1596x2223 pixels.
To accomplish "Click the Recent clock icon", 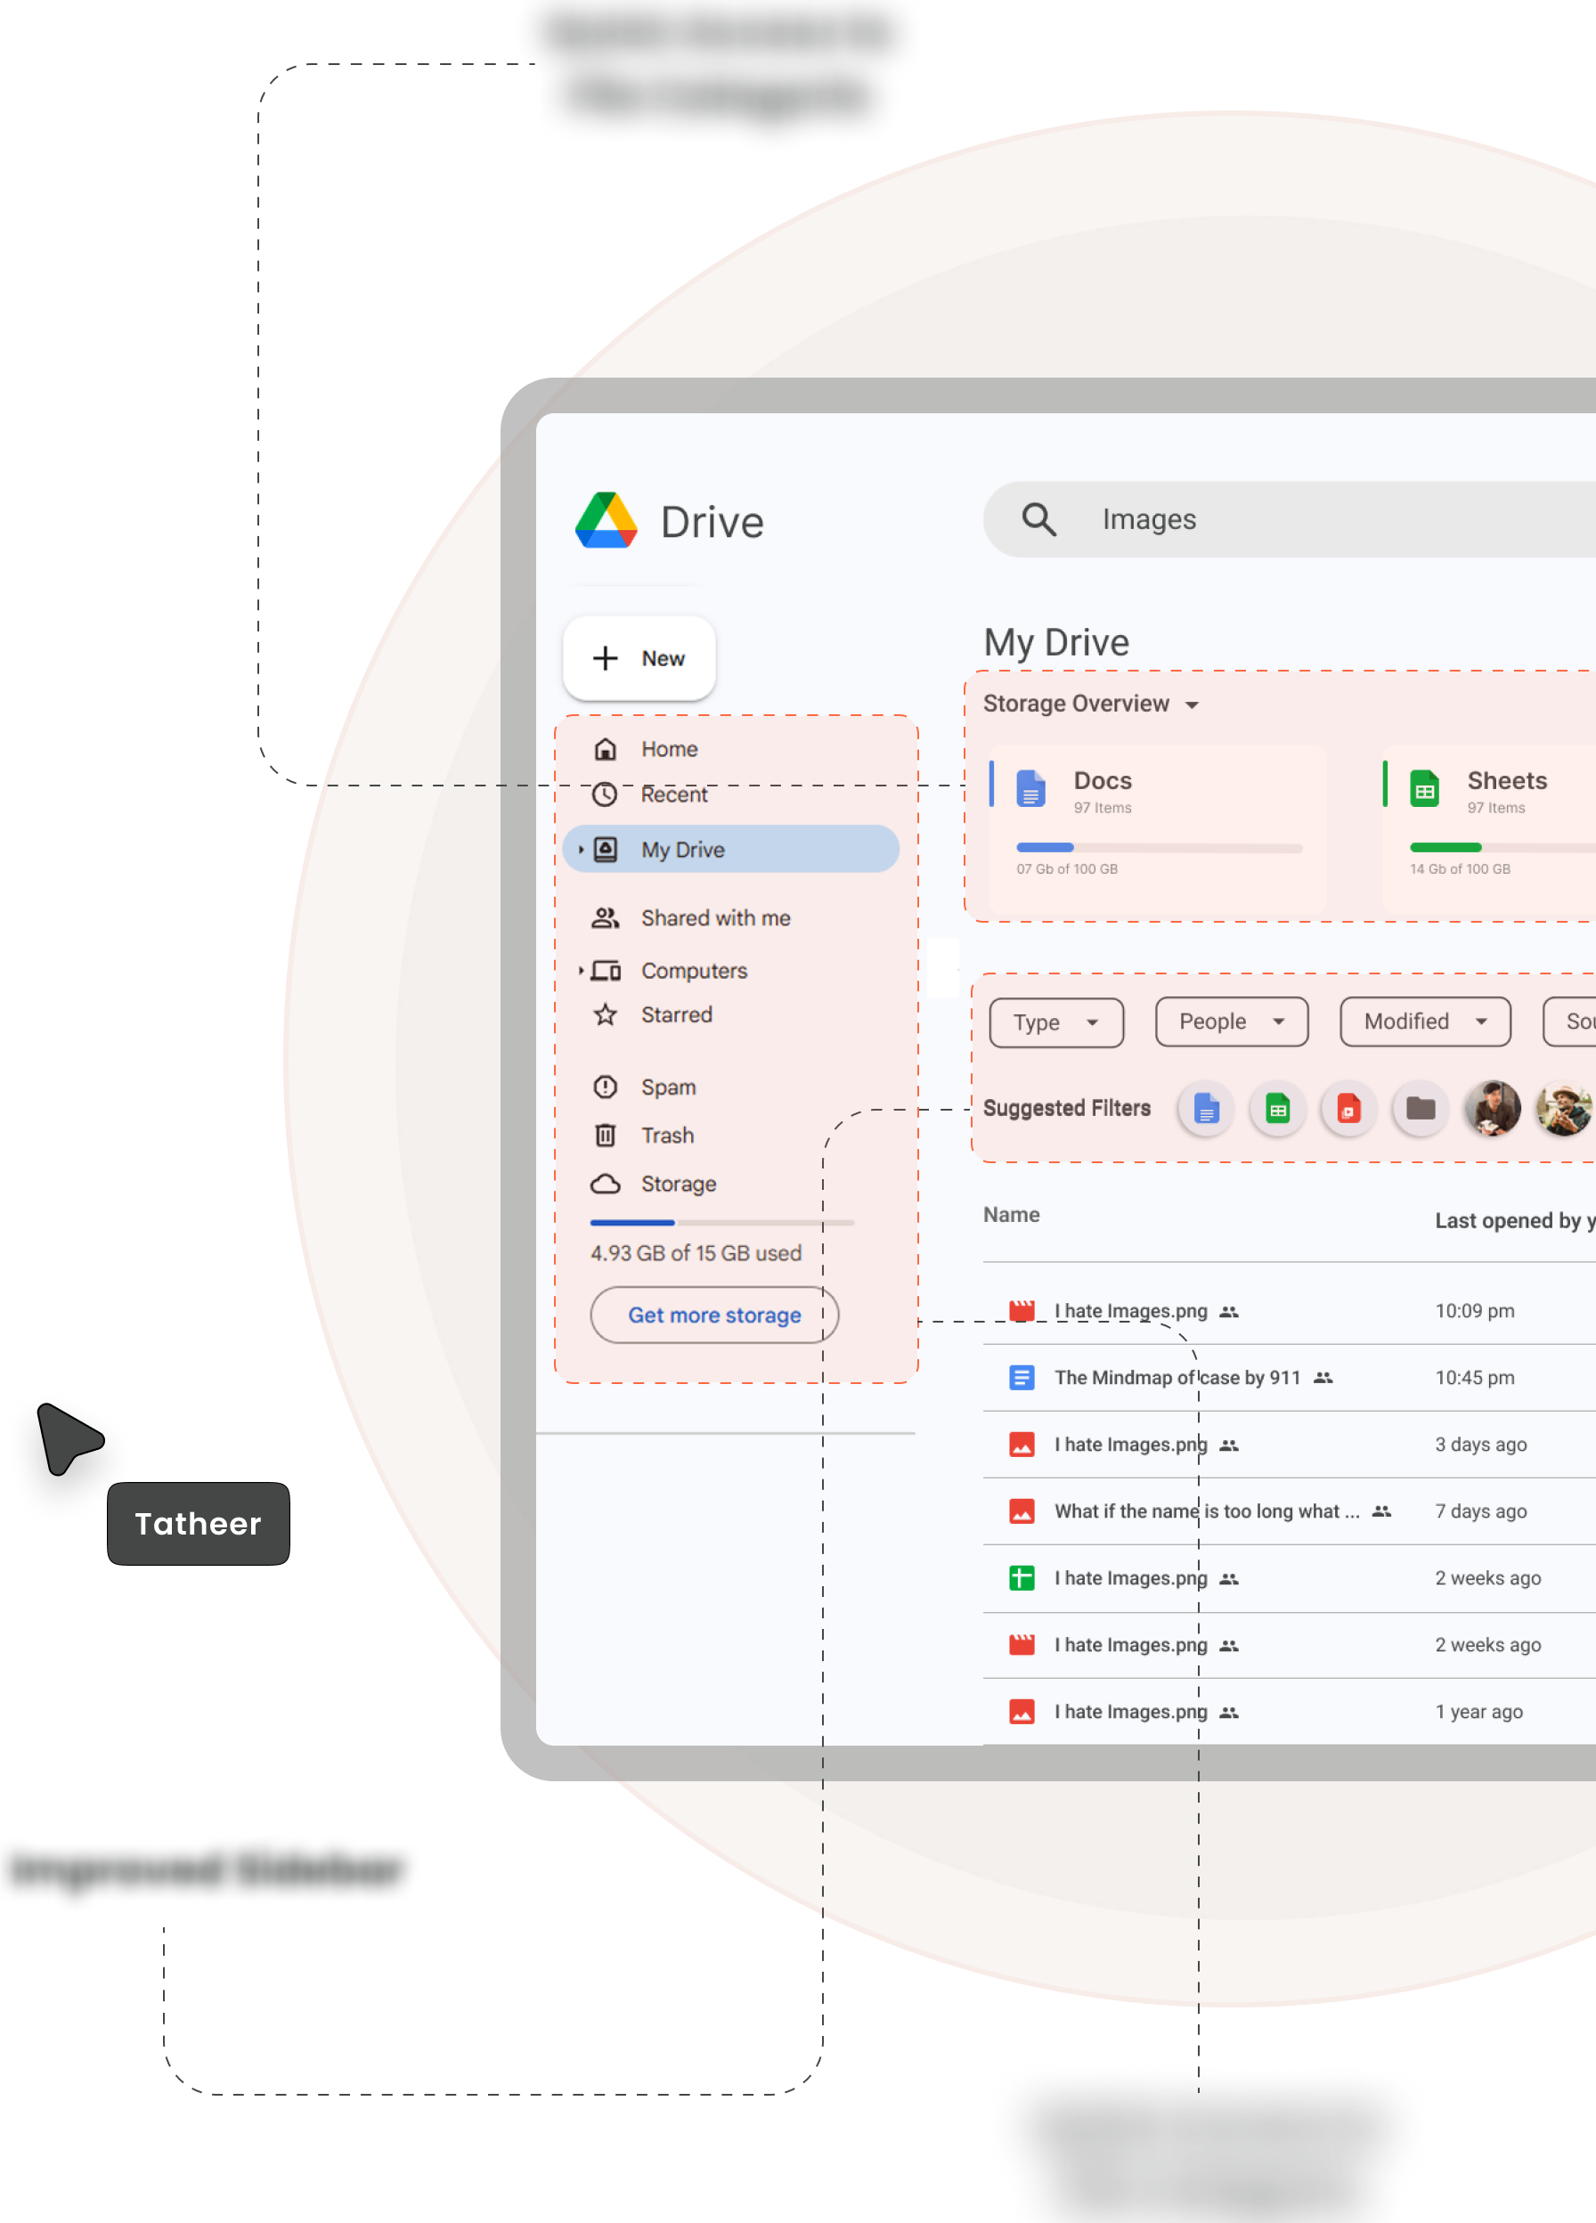I will click(606, 794).
